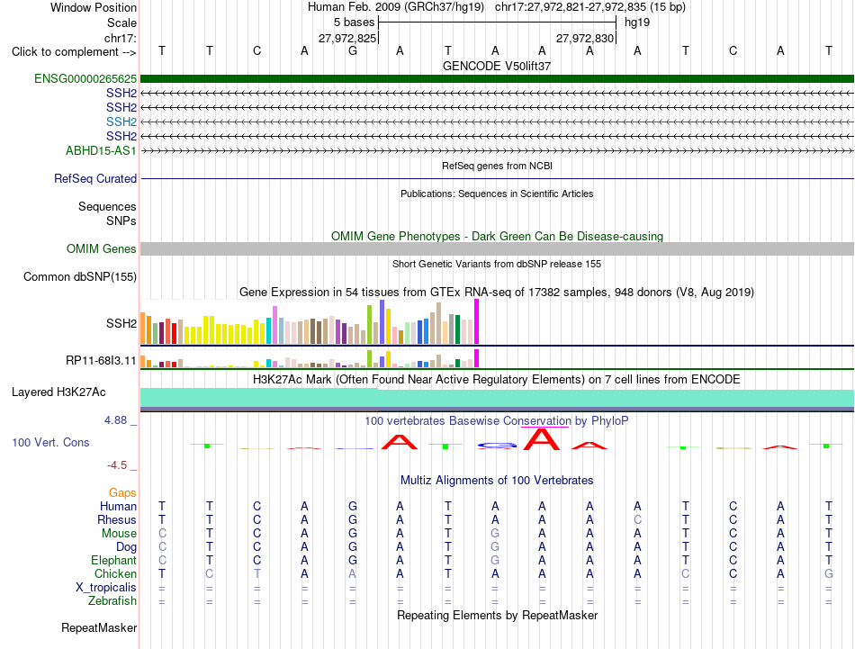Click the magenta bar in RP11-68I3.11 chart

[x=477, y=358]
